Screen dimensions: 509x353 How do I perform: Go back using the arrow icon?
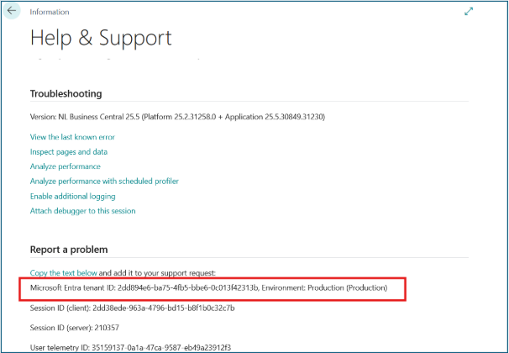tap(12, 11)
